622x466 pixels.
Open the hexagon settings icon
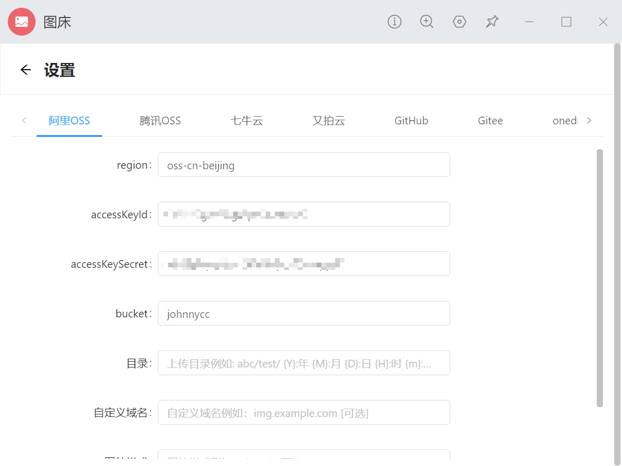[460, 22]
